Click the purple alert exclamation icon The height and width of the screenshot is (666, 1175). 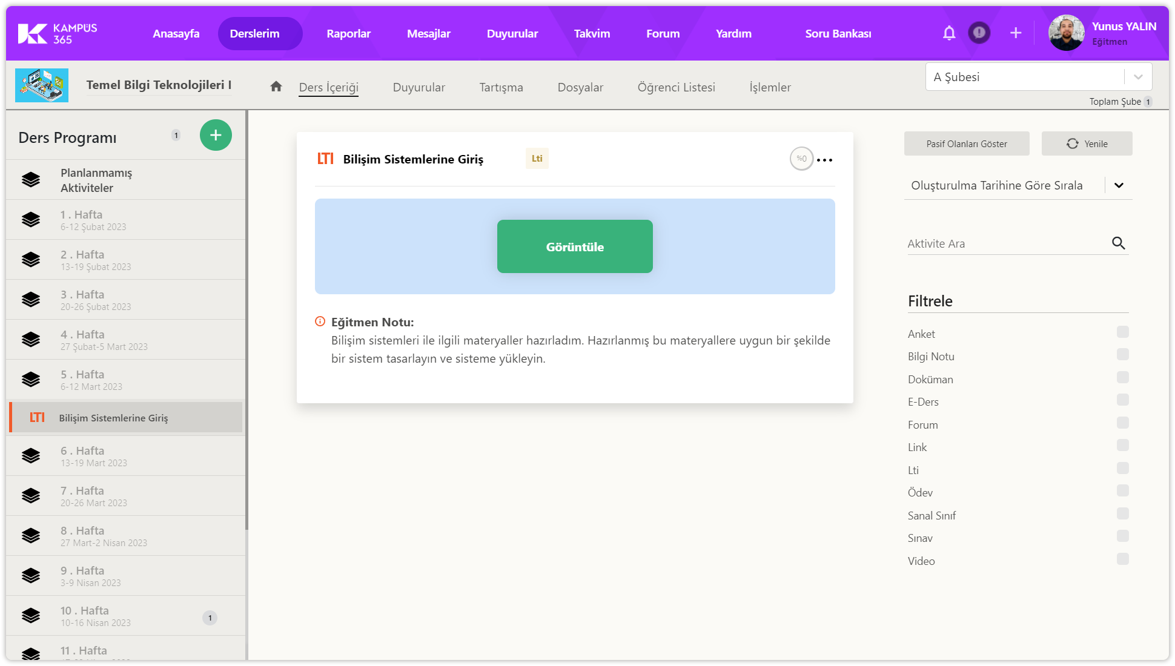[x=979, y=33]
